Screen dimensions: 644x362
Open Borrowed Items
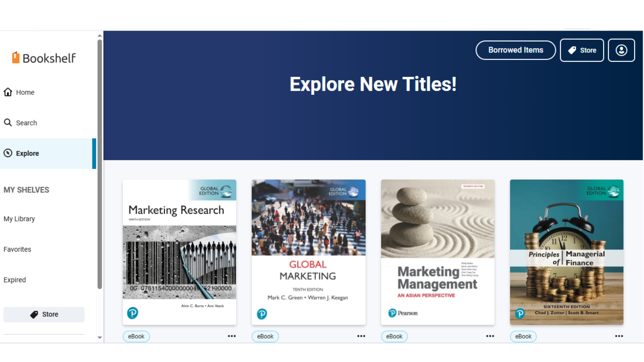pos(516,50)
